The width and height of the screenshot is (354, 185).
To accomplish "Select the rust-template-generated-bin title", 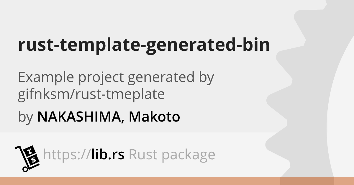I will click(x=144, y=46).
